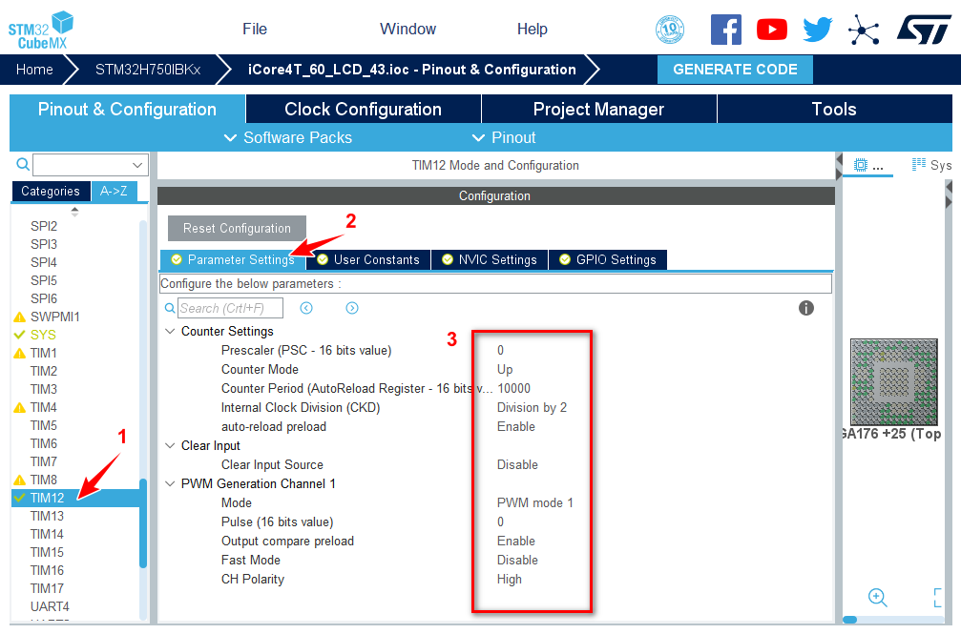Select TIM12 in the peripheral list
961x634 pixels.
(48, 498)
